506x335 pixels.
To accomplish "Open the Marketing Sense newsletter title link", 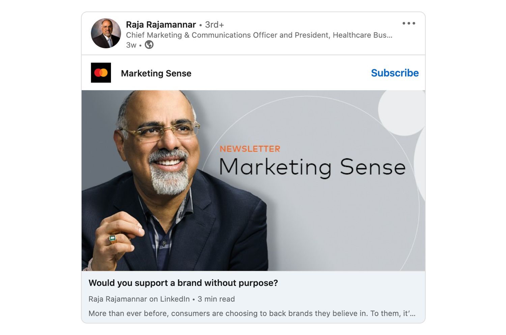I will pos(156,73).
